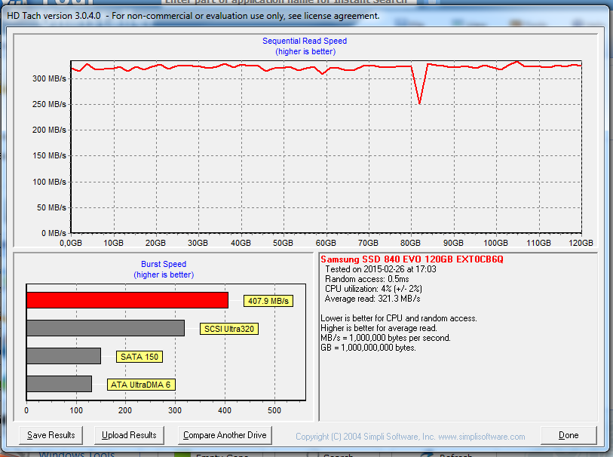Click the Burst Speed chart title

click(x=164, y=264)
